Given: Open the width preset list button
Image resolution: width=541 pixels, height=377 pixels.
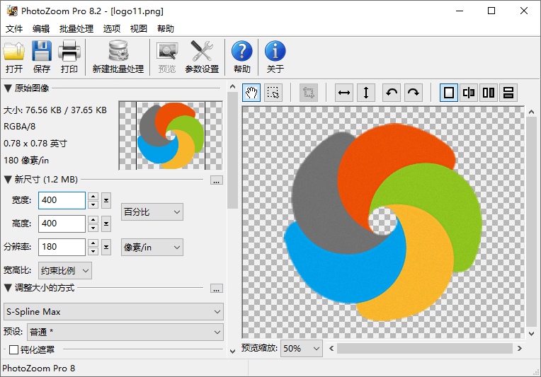Looking at the screenshot, I should (106, 200).
